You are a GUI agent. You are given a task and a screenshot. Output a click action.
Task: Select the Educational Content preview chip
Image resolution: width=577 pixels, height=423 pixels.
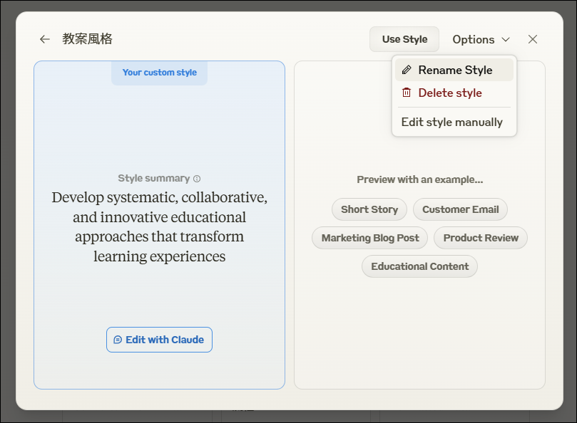click(419, 266)
